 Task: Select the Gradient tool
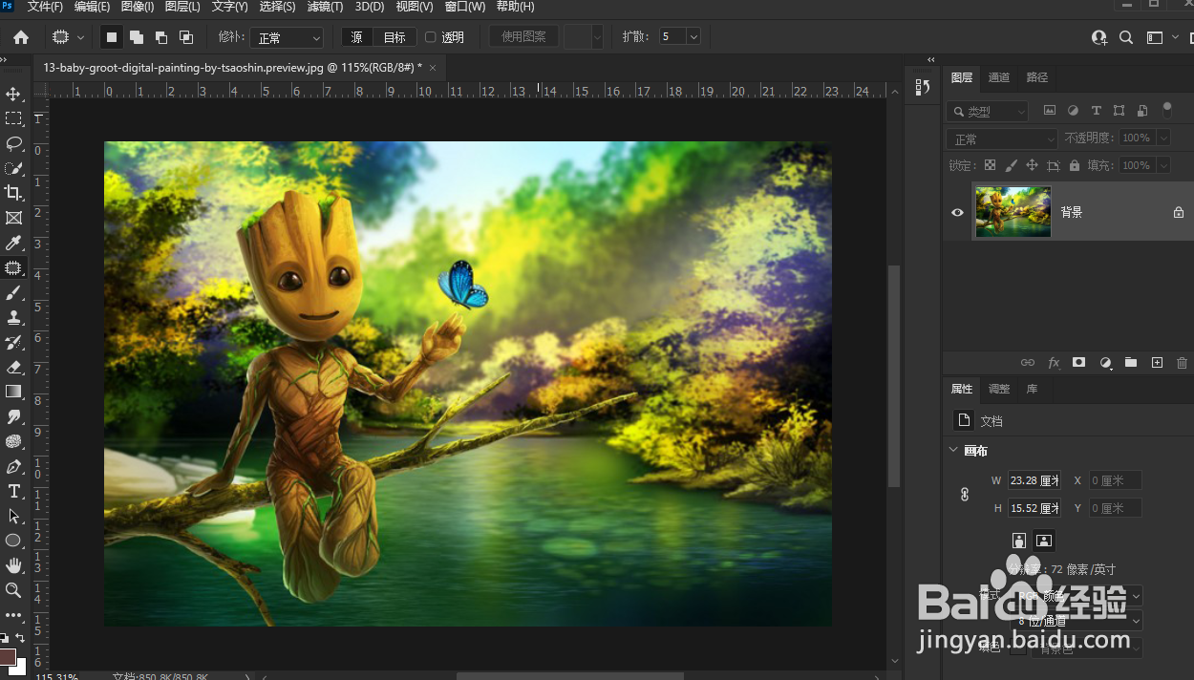pyautogui.click(x=13, y=392)
